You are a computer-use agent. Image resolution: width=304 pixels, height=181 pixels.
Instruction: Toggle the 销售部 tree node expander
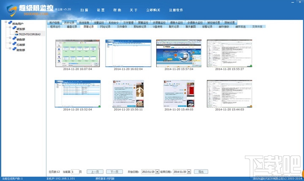(10, 38)
